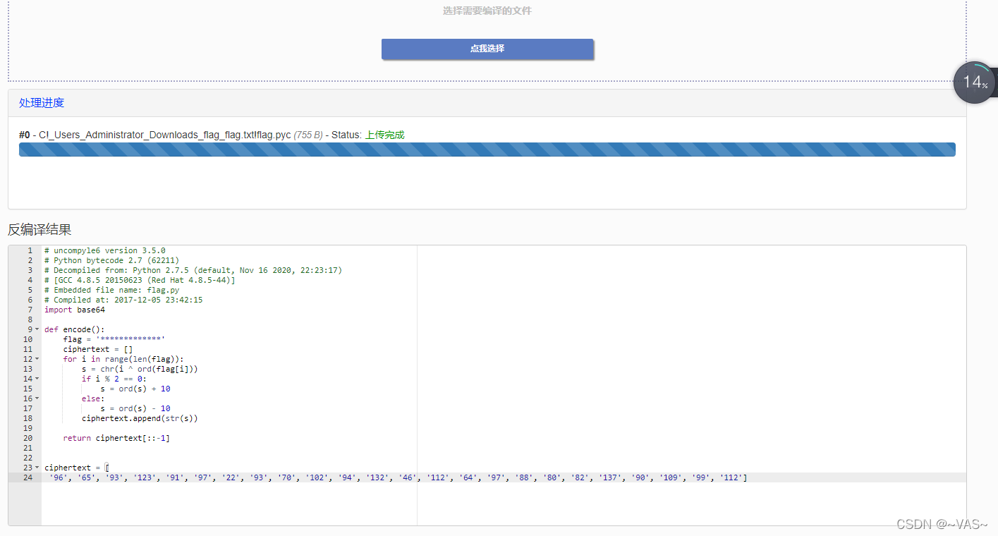This screenshot has height=536, width=998.
Task: Click the 's = ord(s) - 10' line
Action: click(135, 408)
